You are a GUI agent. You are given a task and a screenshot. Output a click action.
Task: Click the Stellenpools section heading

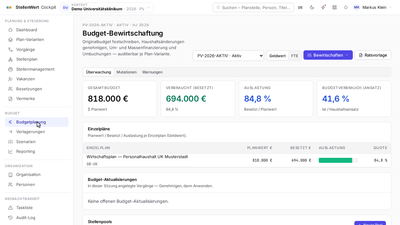100,222
